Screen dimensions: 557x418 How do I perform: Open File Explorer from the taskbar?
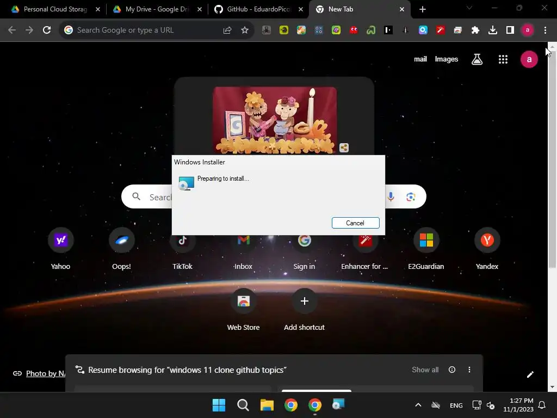(267, 405)
